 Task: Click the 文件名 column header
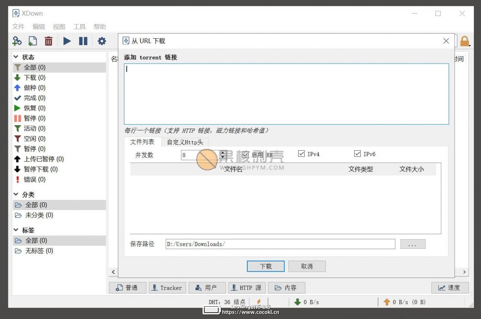point(233,169)
